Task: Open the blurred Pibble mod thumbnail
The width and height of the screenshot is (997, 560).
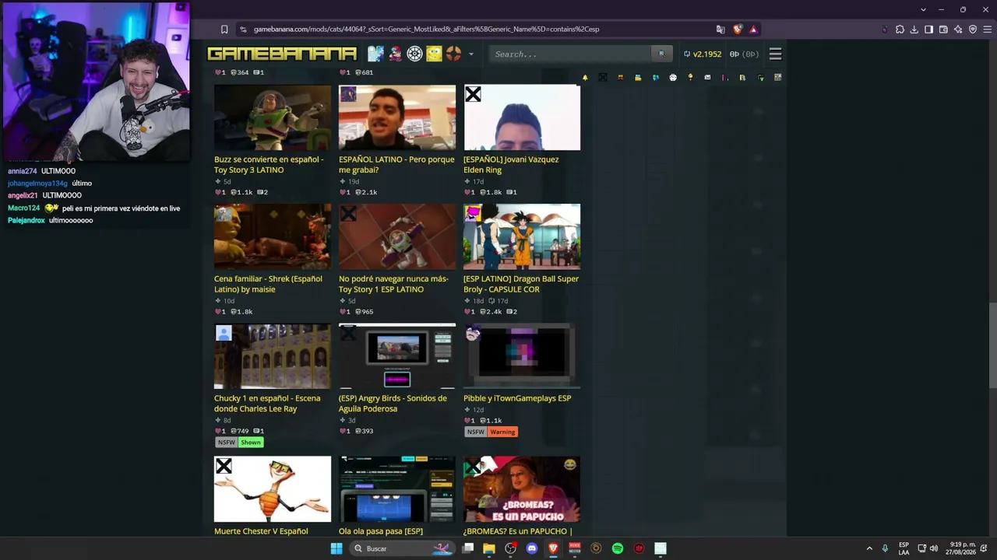Action: (522, 356)
